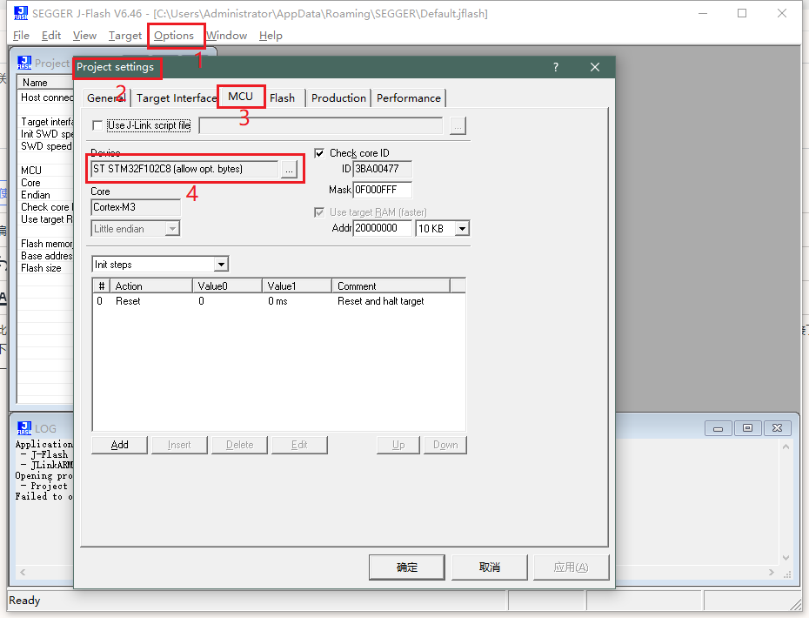Open the File menu
The width and height of the screenshot is (809, 618).
coord(21,36)
